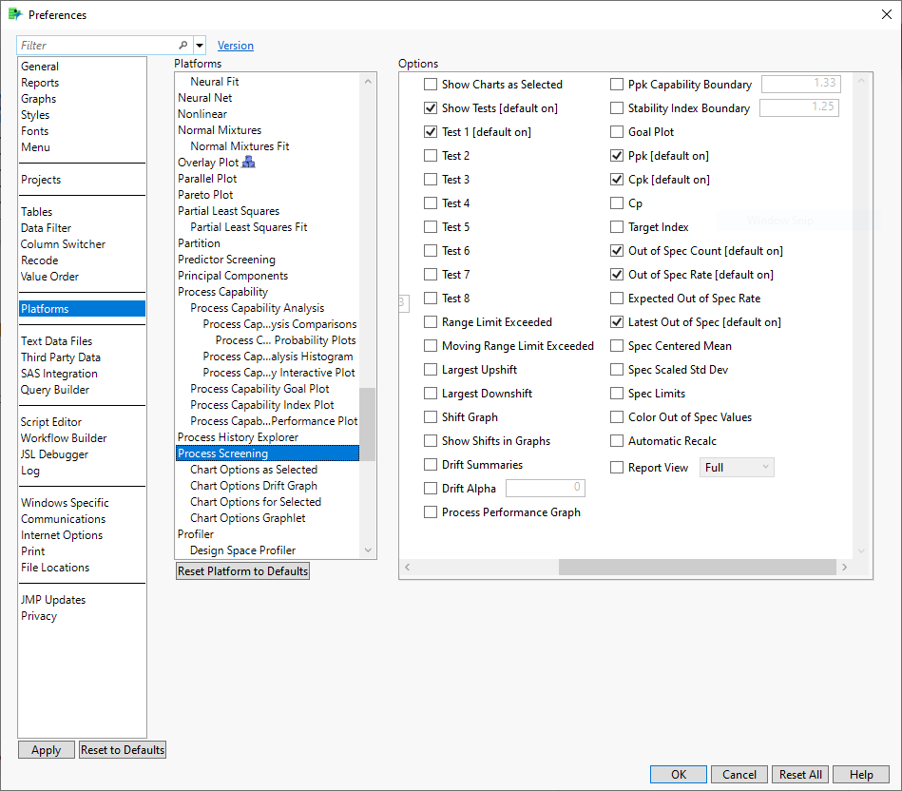
Task: Toggle the Test 1 checkbox
Action: click(431, 132)
